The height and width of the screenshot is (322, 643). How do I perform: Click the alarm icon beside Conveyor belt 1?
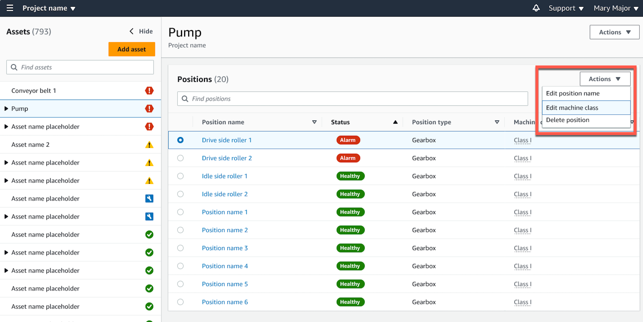(x=149, y=91)
